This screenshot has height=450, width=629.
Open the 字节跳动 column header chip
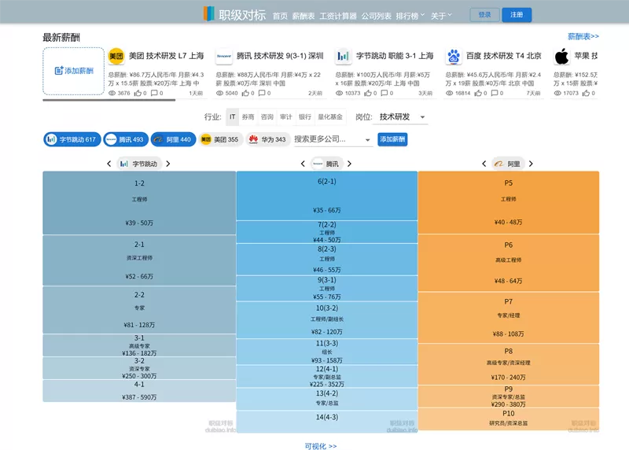[139, 164]
